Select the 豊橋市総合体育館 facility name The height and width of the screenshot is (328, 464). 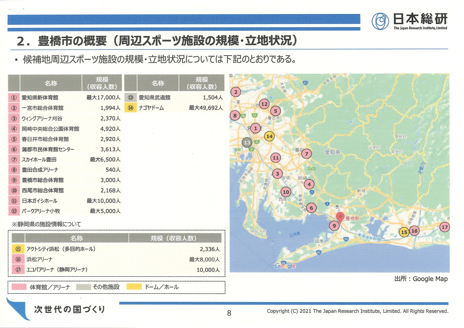tap(43, 180)
